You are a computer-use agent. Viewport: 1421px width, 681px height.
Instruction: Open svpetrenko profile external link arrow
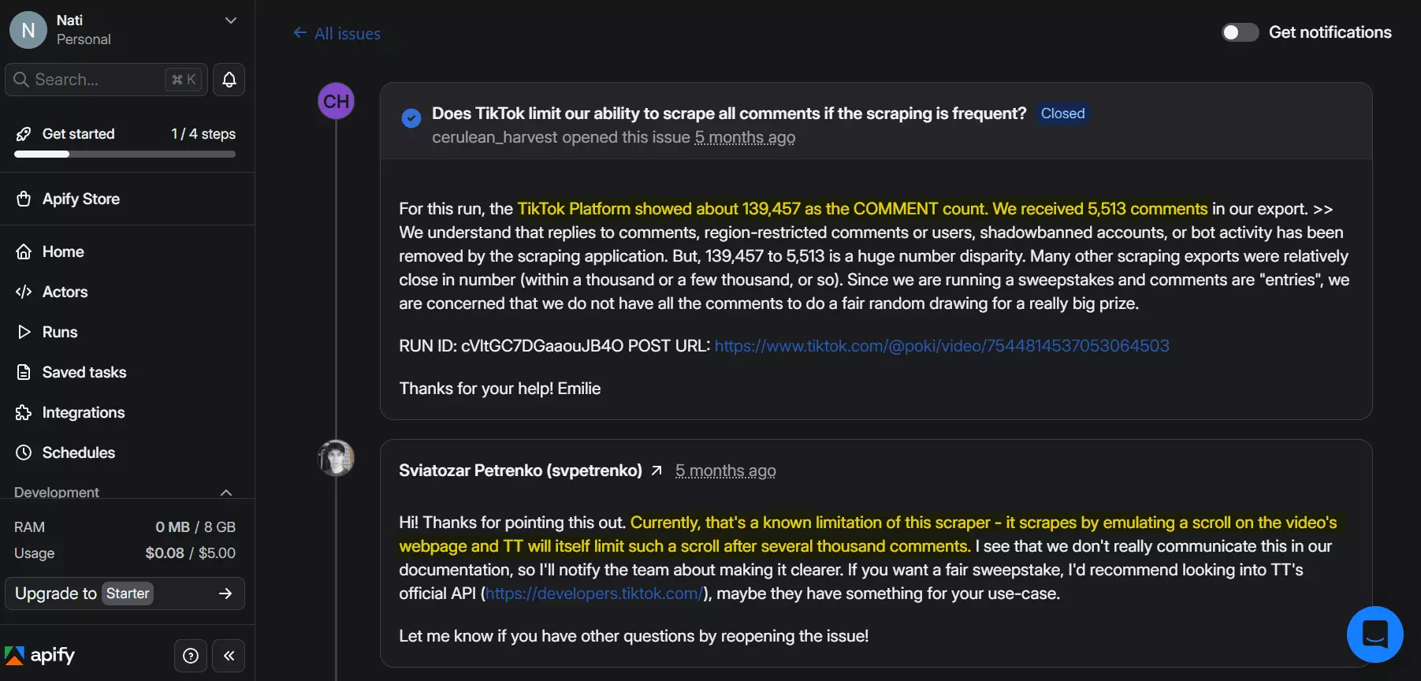tap(657, 471)
